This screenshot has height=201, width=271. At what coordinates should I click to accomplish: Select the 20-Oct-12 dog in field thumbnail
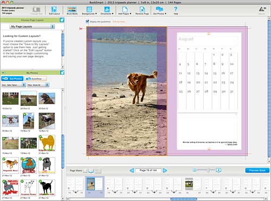(x=29, y=98)
